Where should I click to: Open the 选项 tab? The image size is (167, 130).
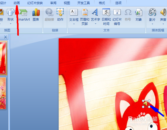pyautogui.click(x=118, y=3)
